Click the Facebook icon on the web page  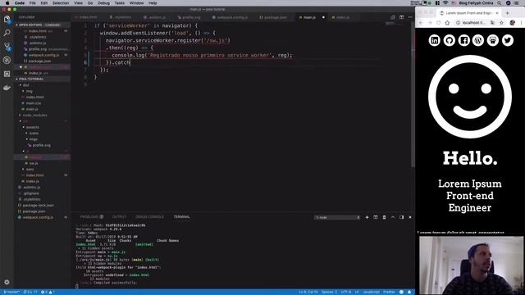point(463,40)
